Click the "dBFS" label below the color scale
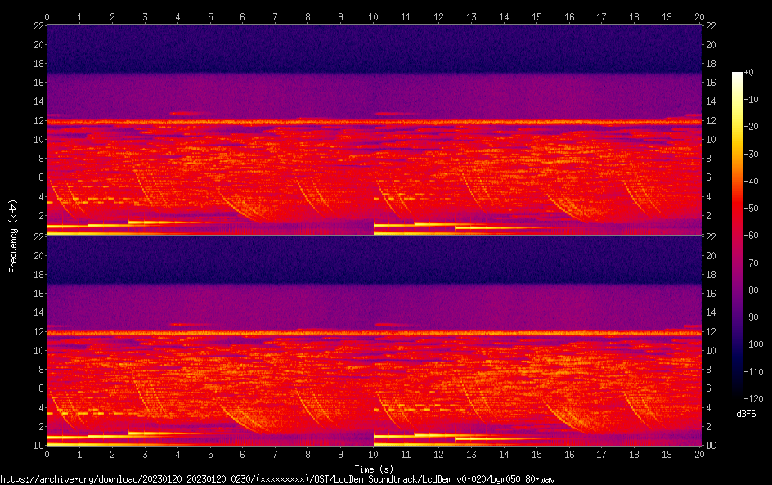 point(746,415)
